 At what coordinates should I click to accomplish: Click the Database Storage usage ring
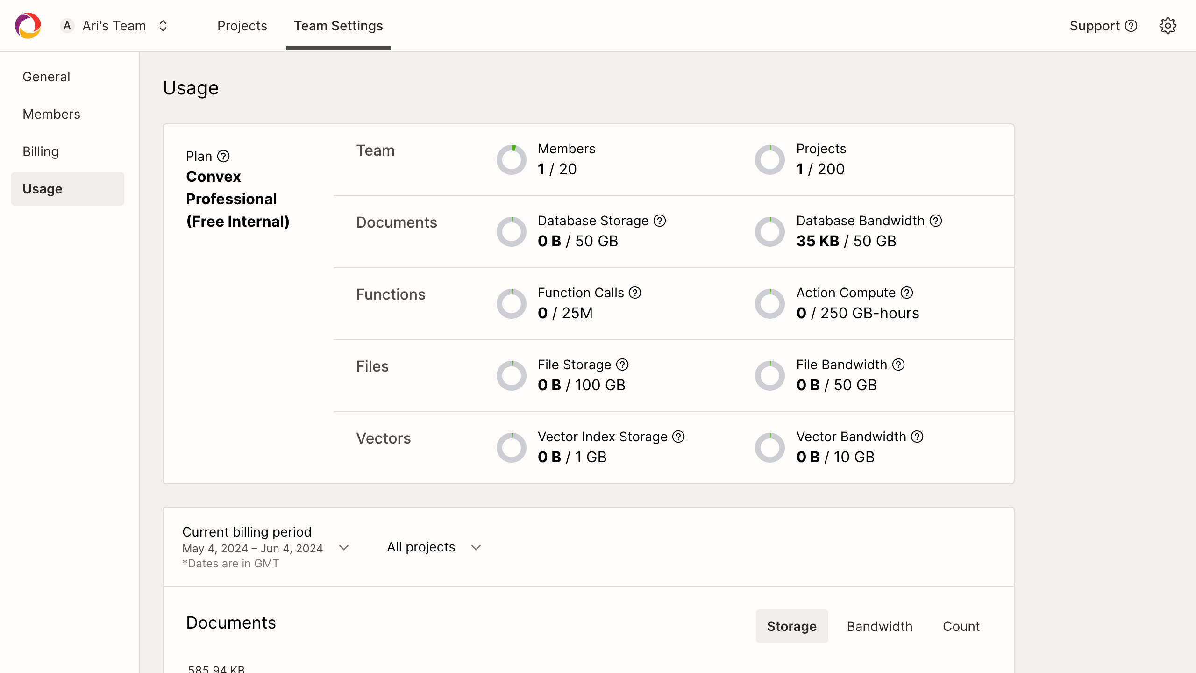512,232
